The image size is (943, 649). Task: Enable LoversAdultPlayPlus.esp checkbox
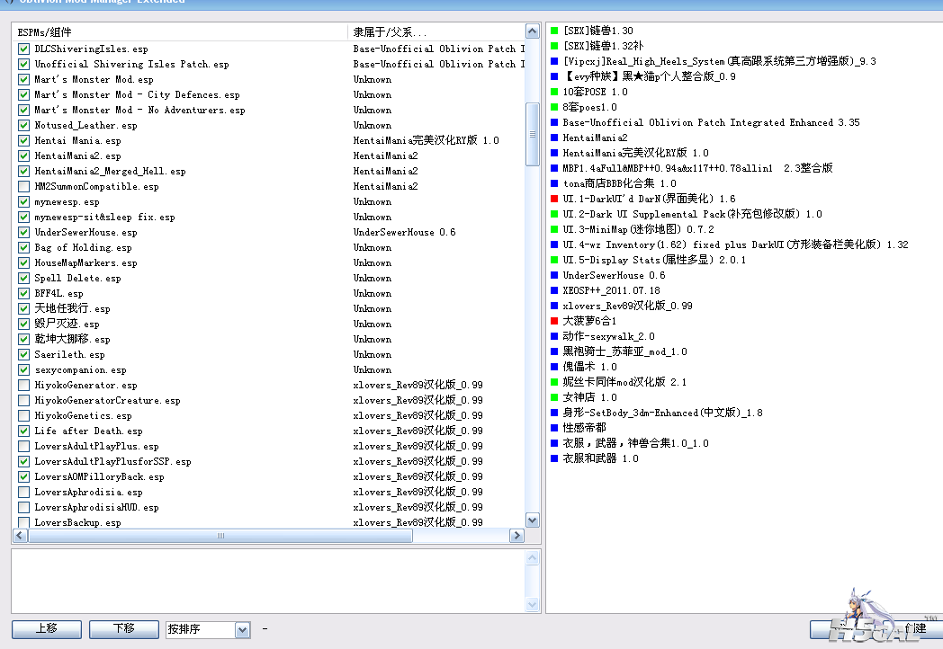pos(24,446)
